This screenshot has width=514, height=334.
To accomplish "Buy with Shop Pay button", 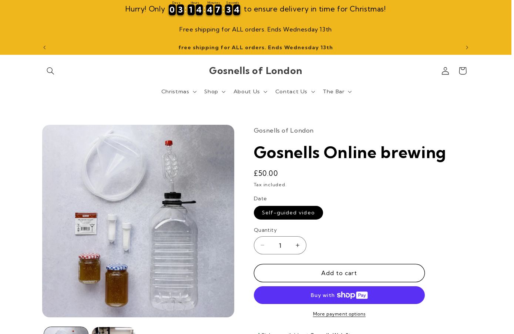I will coord(339,295).
